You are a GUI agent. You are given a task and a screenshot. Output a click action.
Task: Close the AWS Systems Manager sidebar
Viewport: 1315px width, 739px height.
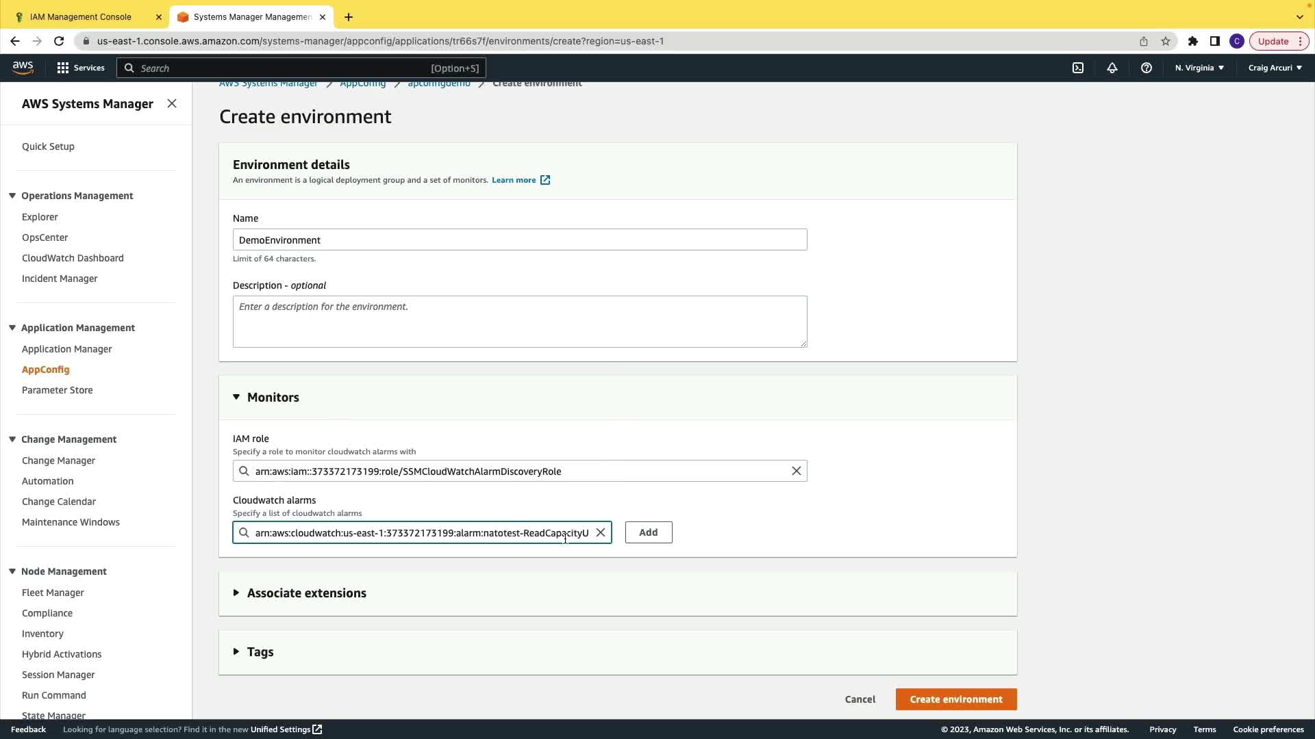172,103
